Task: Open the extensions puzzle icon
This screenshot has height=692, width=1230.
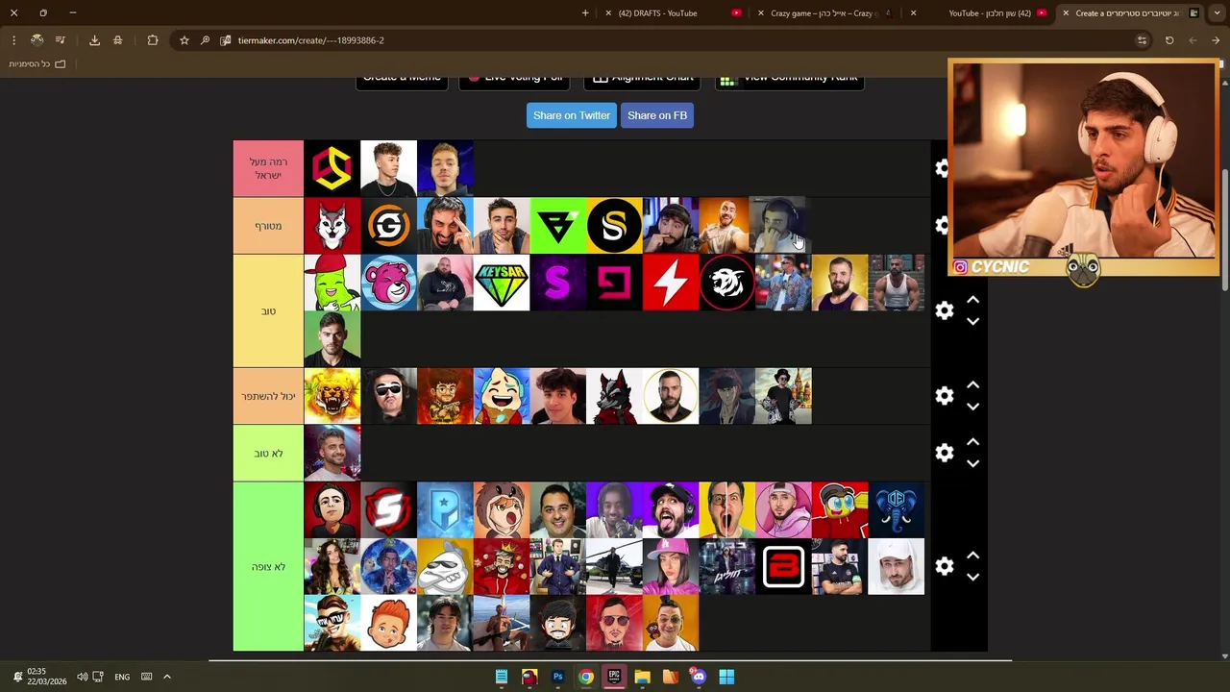Action: pyautogui.click(x=153, y=40)
